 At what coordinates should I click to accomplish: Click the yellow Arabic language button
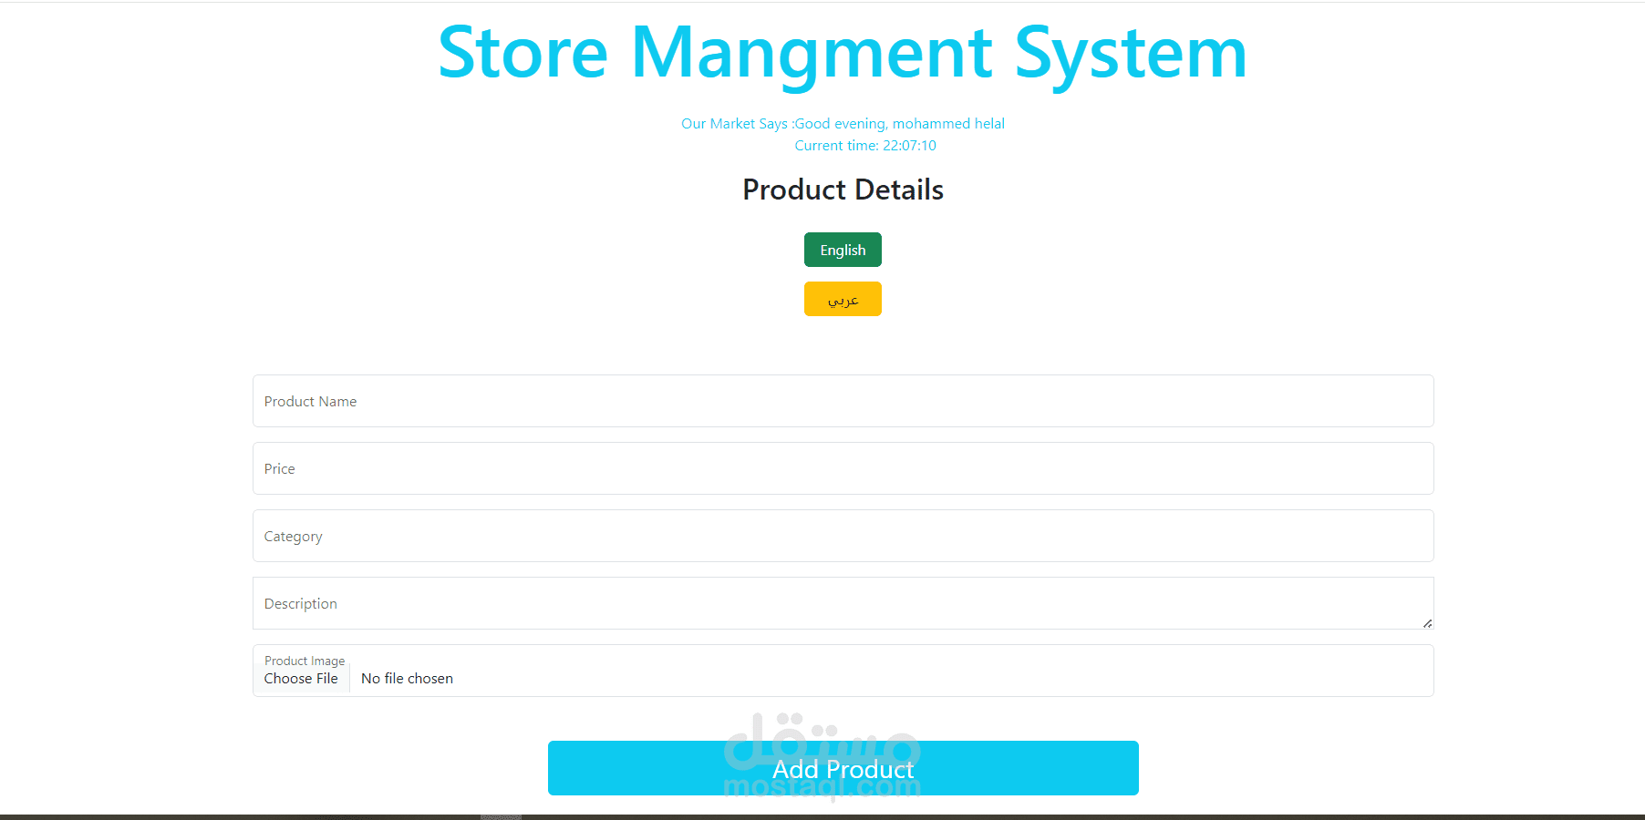(842, 299)
